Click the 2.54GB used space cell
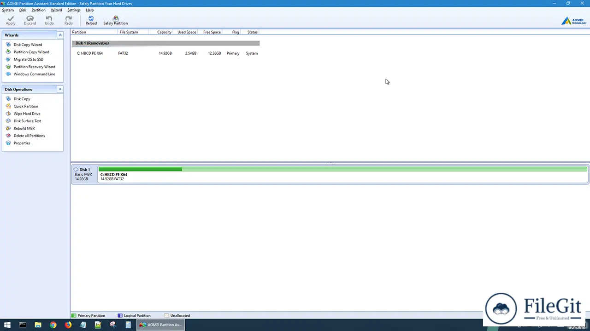The height and width of the screenshot is (331, 590). [190, 53]
